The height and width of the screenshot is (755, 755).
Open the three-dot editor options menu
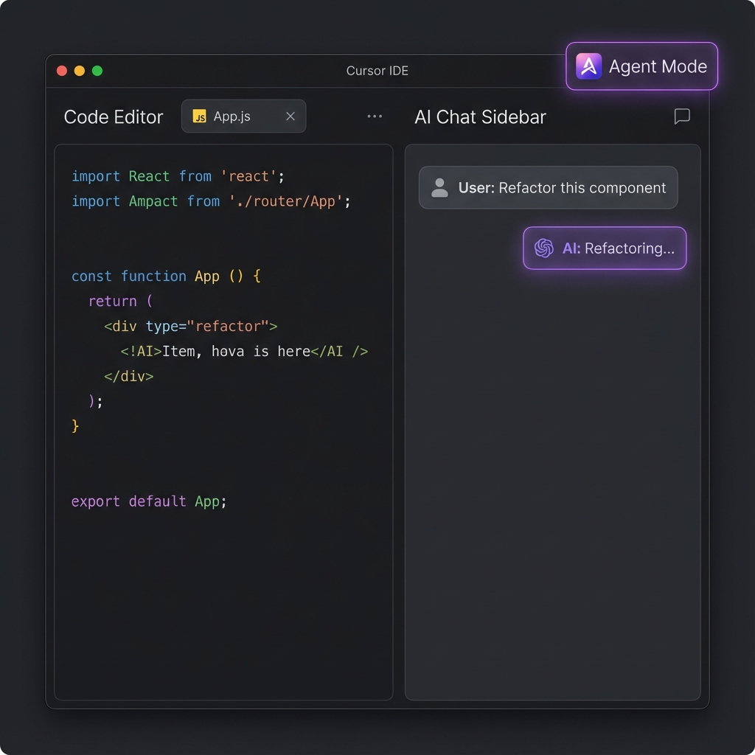375,116
